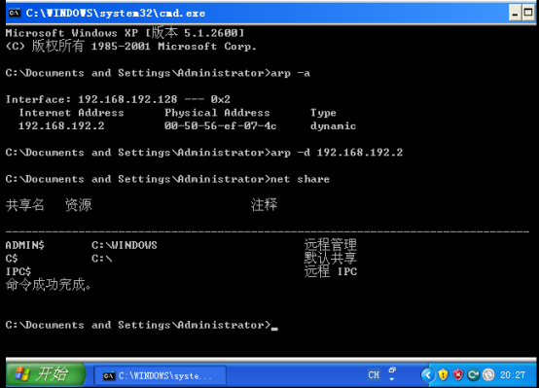Click the C:\WINDOWS resource path
The image size is (539, 388).
point(125,245)
